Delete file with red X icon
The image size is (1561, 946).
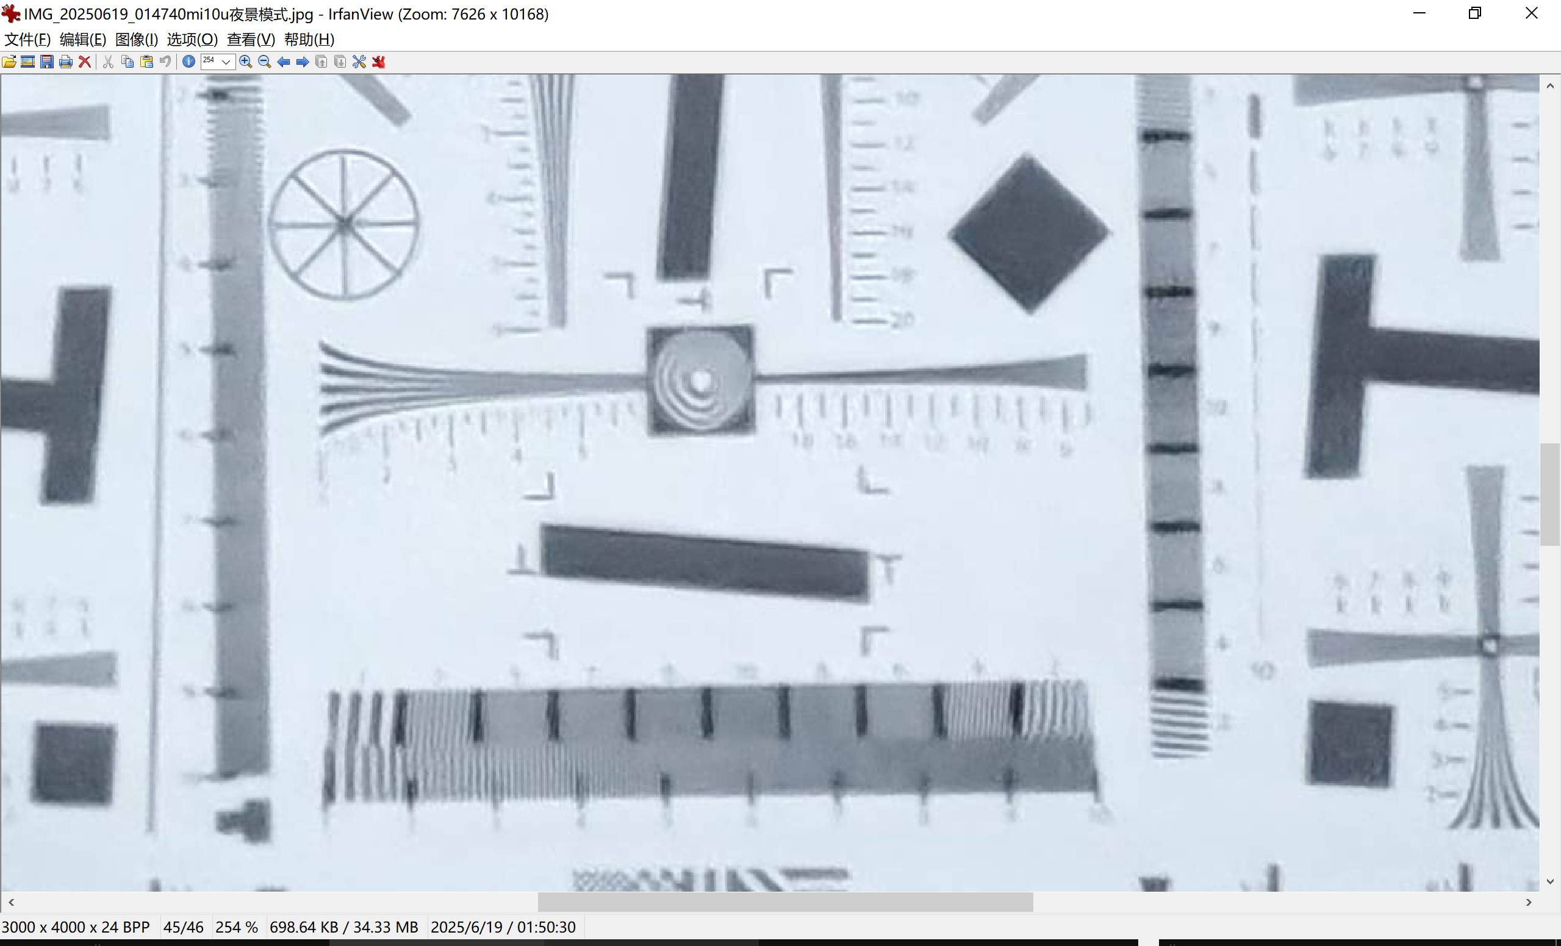(84, 62)
